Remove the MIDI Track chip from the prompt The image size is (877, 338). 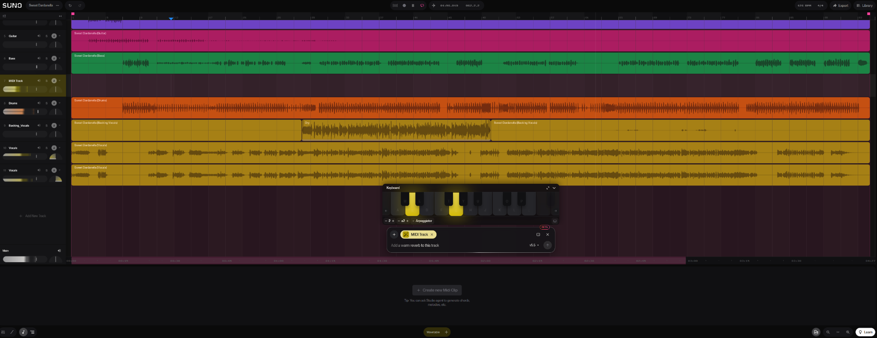tap(432, 234)
